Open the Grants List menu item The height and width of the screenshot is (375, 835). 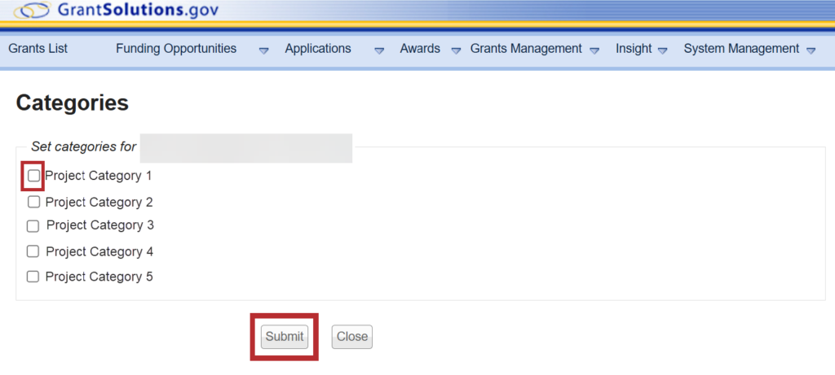pos(38,49)
